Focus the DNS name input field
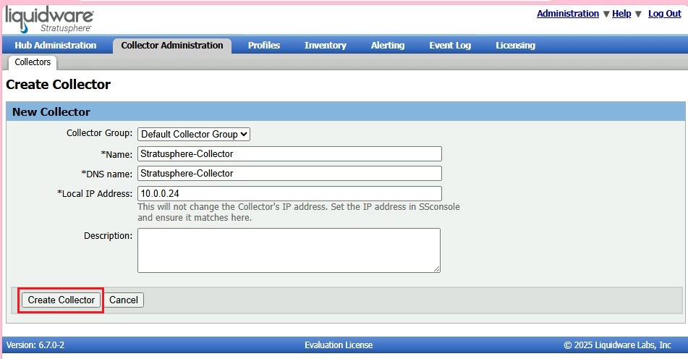The height and width of the screenshot is (359, 688). coord(289,174)
